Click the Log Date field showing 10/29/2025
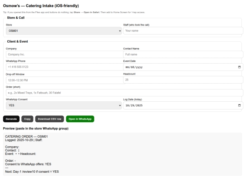This screenshot has width=245, height=184. [183, 105]
